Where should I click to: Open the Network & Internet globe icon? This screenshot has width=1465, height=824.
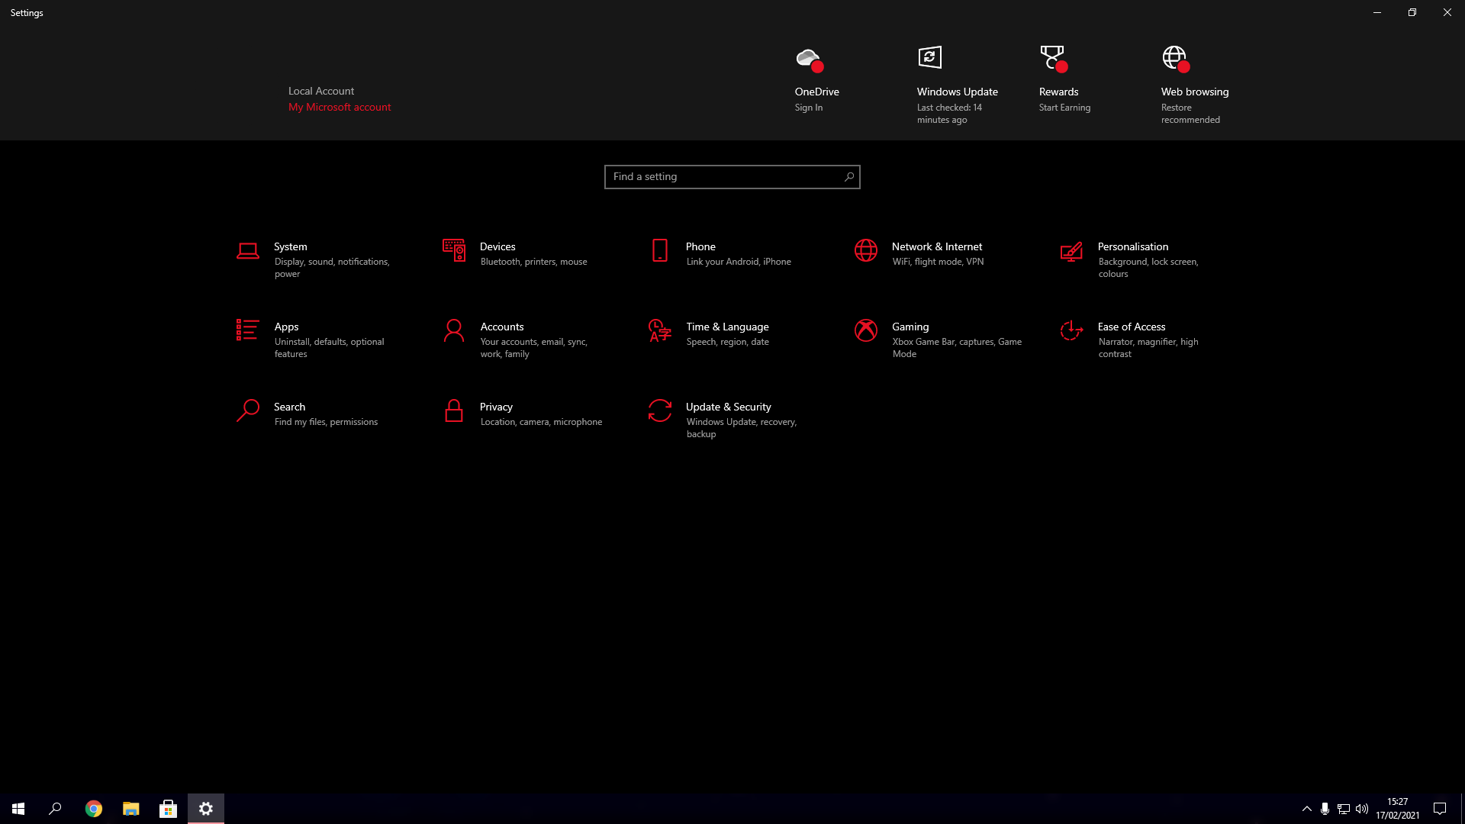coord(865,250)
